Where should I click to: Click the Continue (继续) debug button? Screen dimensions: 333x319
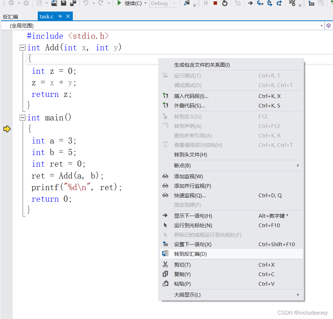(130, 3)
